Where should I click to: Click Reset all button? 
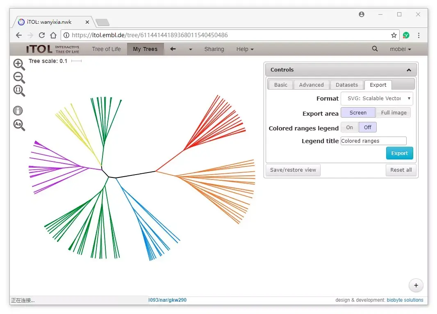tap(401, 170)
